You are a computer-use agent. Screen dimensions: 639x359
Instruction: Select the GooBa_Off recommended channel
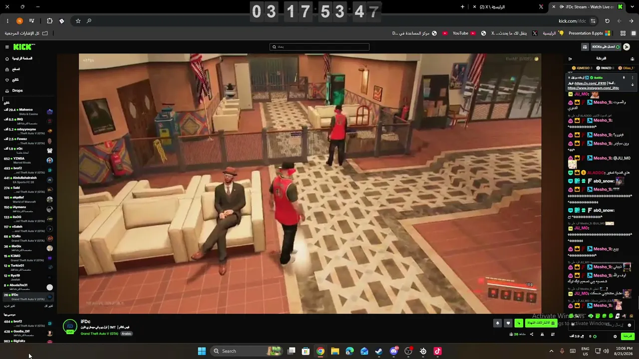(x=28, y=333)
